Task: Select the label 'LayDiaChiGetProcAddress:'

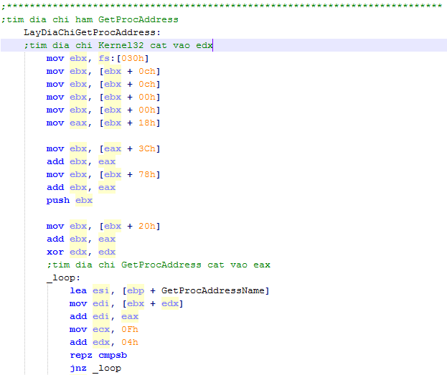Action: (x=93, y=32)
